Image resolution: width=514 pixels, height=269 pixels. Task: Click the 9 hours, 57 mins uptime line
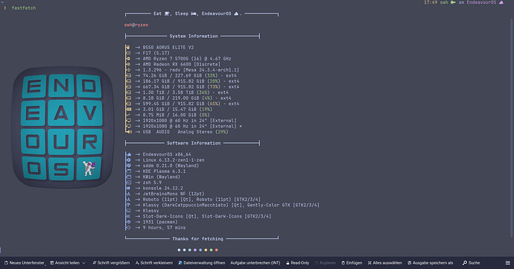point(164,227)
